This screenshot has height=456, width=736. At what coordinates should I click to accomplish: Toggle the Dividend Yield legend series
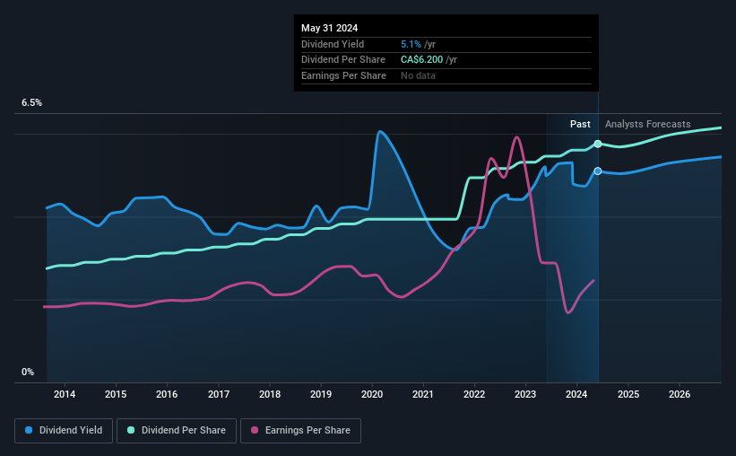[x=64, y=431]
